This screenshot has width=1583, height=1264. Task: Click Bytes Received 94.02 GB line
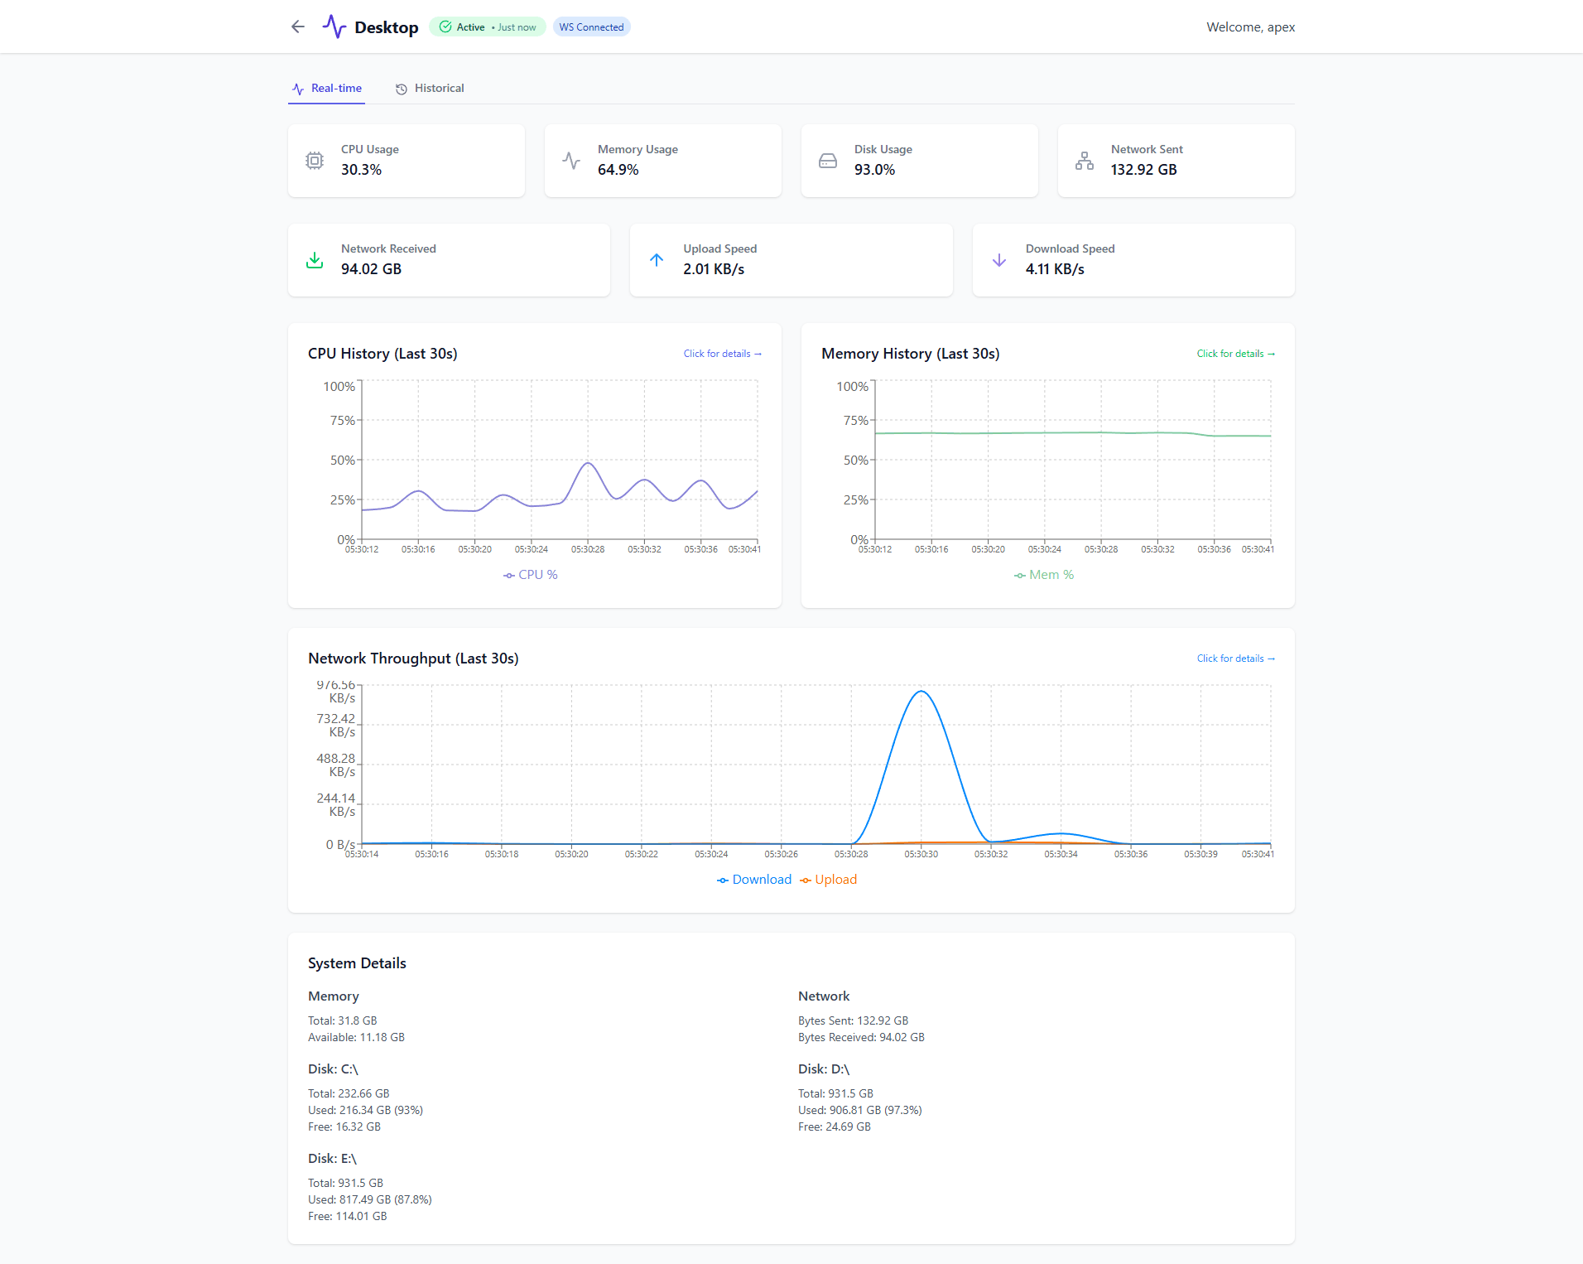click(x=861, y=1037)
